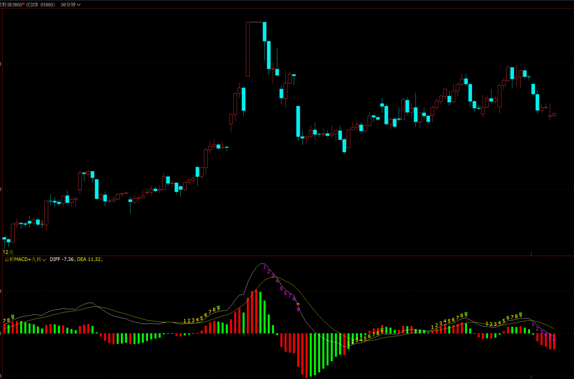Image resolution: width=574 pixels, height=379 pixels.
Task: Click the tallest hollow red candlestick
Action: pyautogui.click(x=248, y=49)
